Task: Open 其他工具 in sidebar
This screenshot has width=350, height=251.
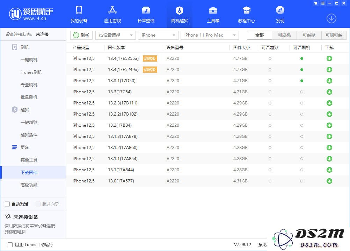Action: (29, 160)
